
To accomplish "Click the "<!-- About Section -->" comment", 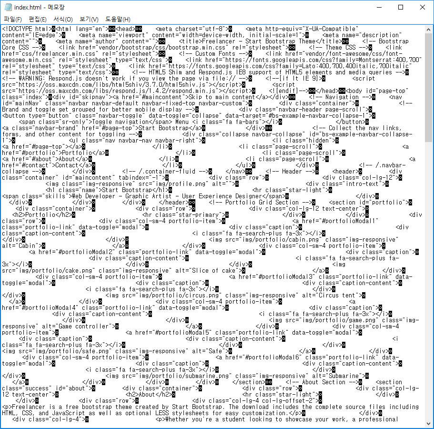I will (x=322, y=382).
